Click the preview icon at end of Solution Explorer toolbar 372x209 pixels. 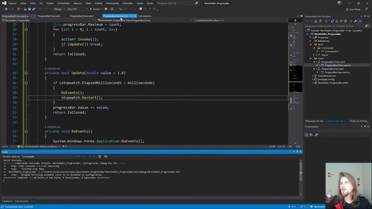(360, 21)
